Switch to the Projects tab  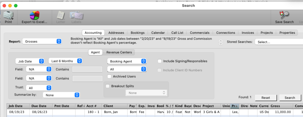(x=267, y=33)
